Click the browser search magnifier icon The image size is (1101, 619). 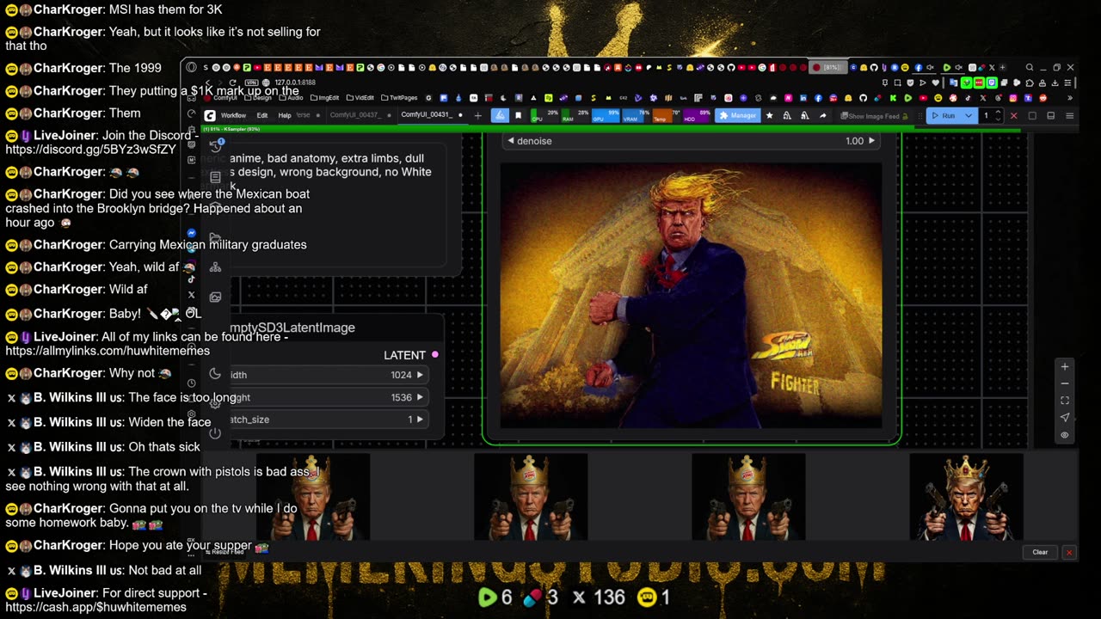[1030, 68]
